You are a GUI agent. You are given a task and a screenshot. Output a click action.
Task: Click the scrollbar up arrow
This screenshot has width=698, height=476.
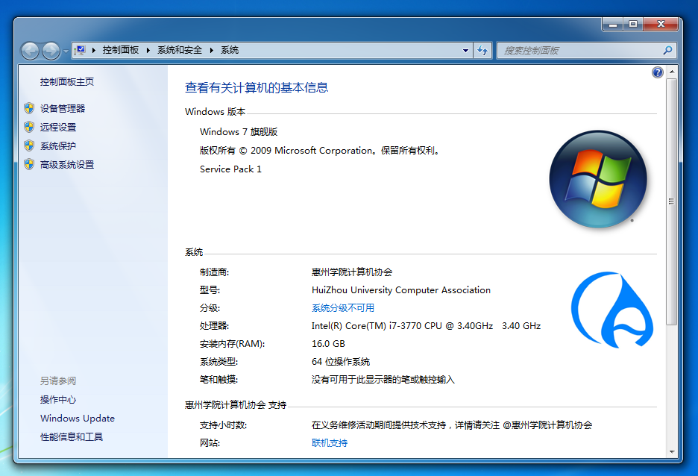[672, 72]
